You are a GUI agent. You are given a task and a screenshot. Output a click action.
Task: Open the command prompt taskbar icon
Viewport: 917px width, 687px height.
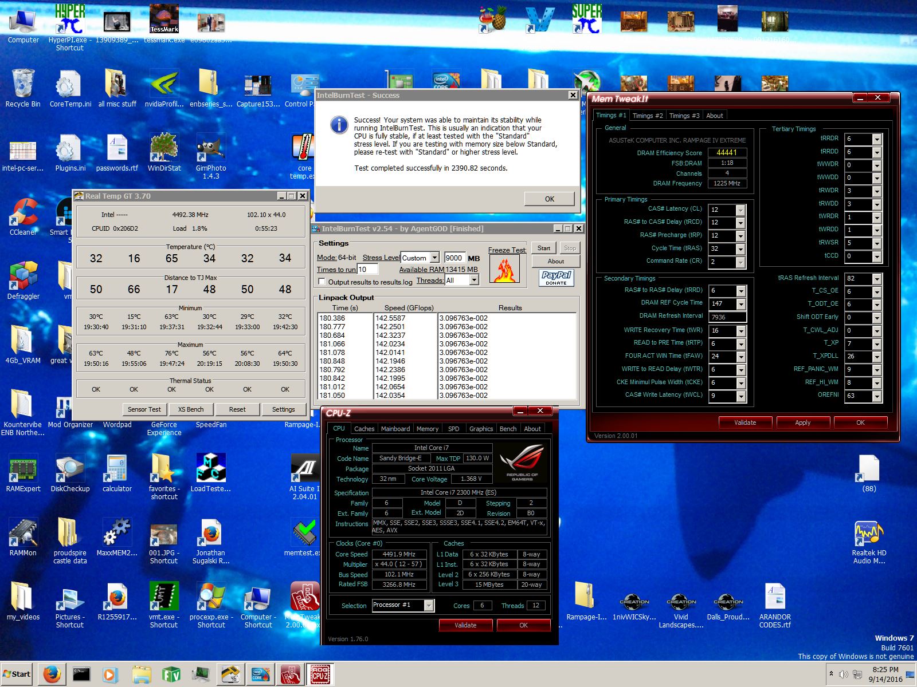(x=81, y=674)
